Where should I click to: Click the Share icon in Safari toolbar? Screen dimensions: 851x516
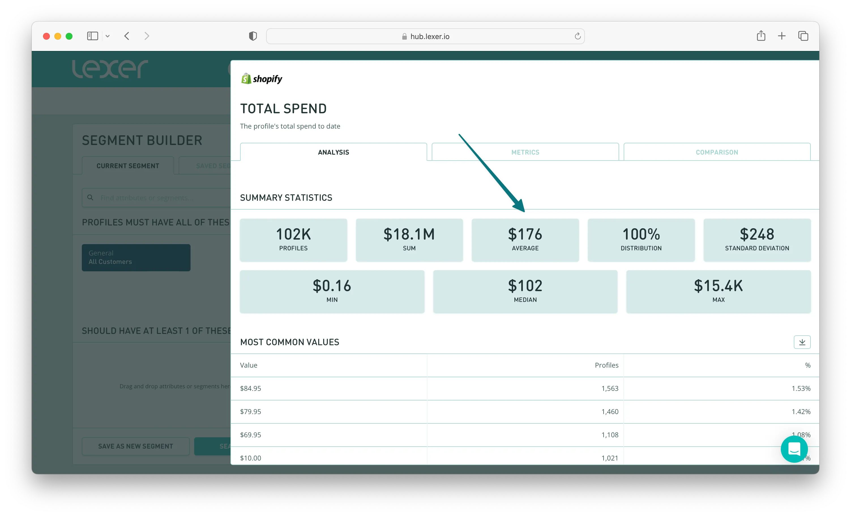761,36
